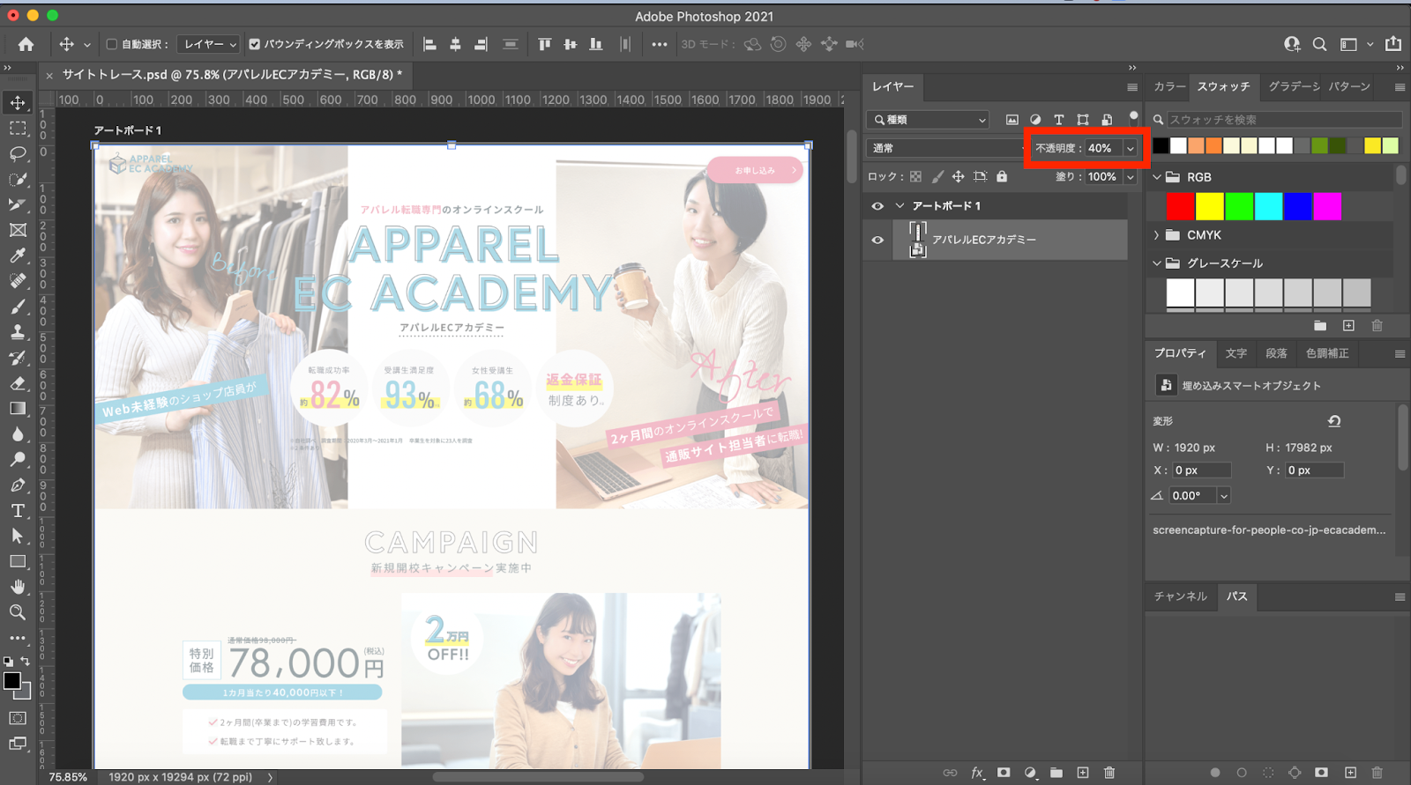Select the Gradient tool
Image resolution: width=1411 pixels, height=785 pixels.
pos(18,409)
